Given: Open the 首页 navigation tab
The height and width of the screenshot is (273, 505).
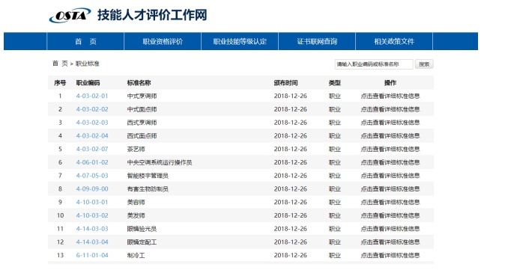Looking at the screenshot, I should 85,41.
